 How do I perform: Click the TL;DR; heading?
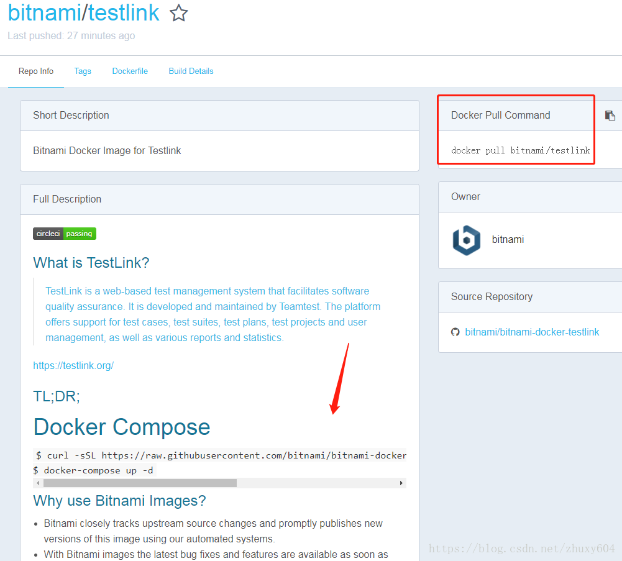click(x=57, y=396)
